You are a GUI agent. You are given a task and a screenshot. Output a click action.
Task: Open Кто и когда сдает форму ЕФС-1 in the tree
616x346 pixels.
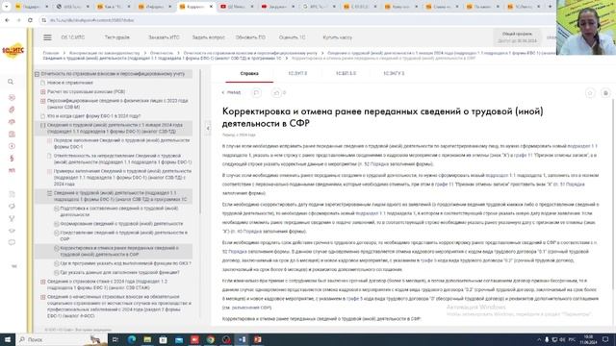94,116
